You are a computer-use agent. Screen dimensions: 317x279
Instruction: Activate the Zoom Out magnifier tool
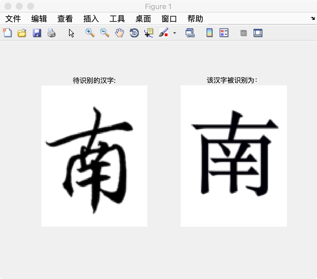pyautogui.click(x=104, y=33)
